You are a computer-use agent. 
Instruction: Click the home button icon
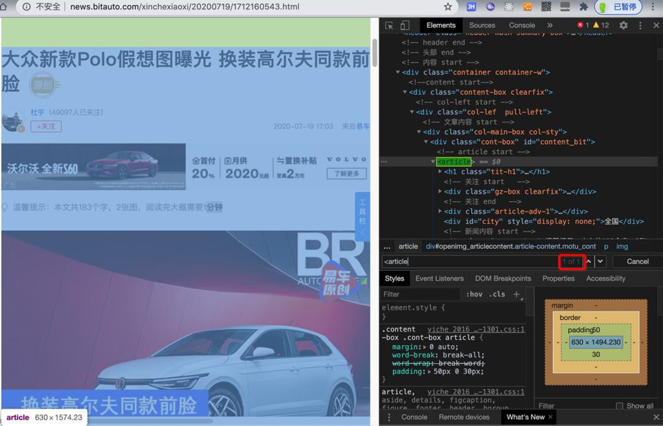3,6
